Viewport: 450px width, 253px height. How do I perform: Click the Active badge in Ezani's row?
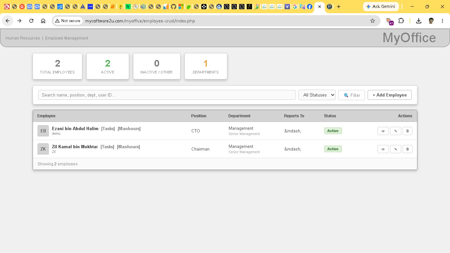point(333,131)
